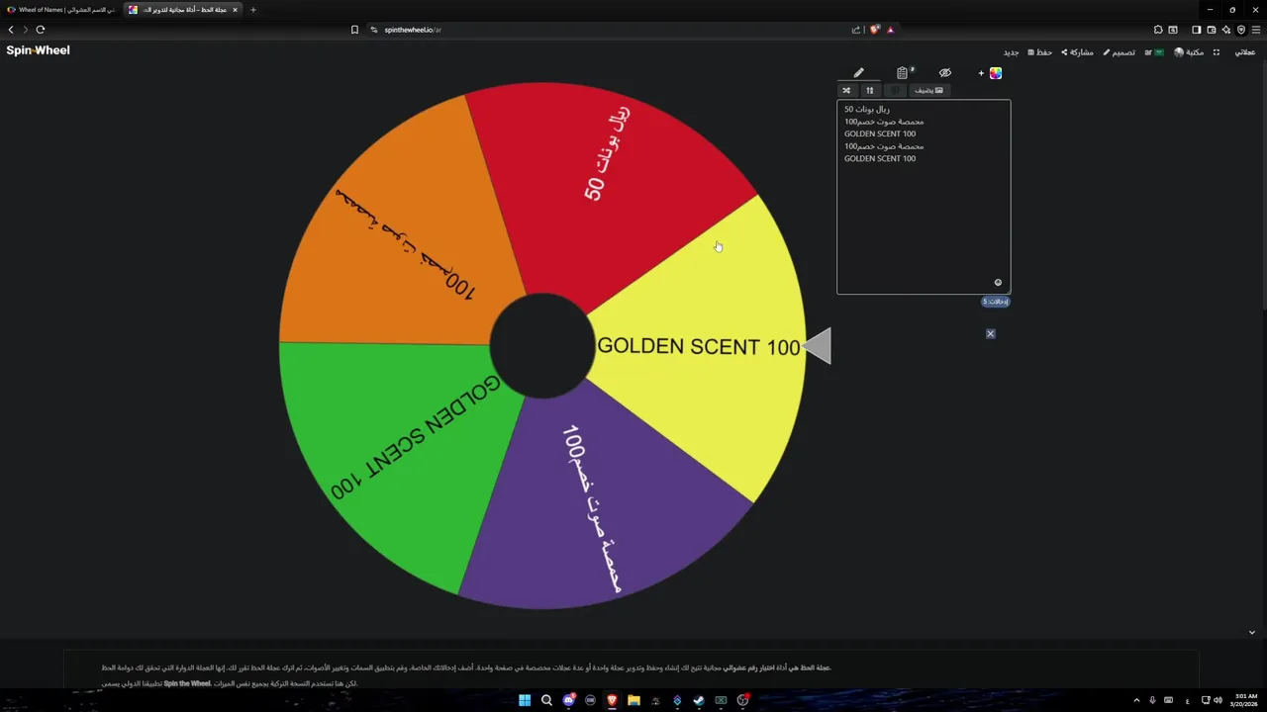1267x712 pixels.
Task: Switch to Wheel of Names browser tab
Action: coord(59,10)
